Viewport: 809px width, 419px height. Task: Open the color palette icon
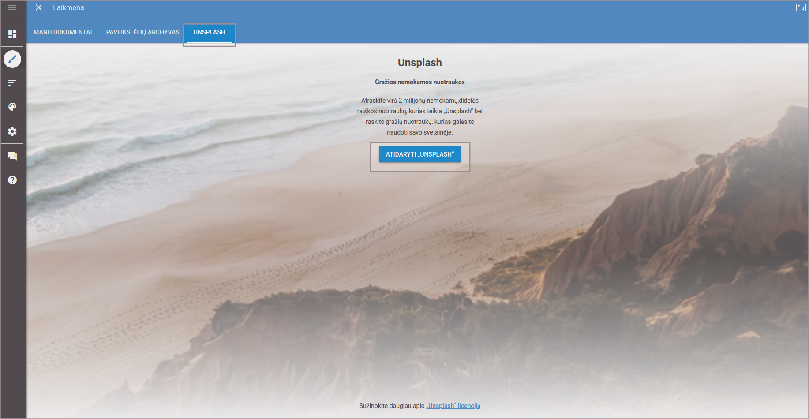click(x=12, y=107)
